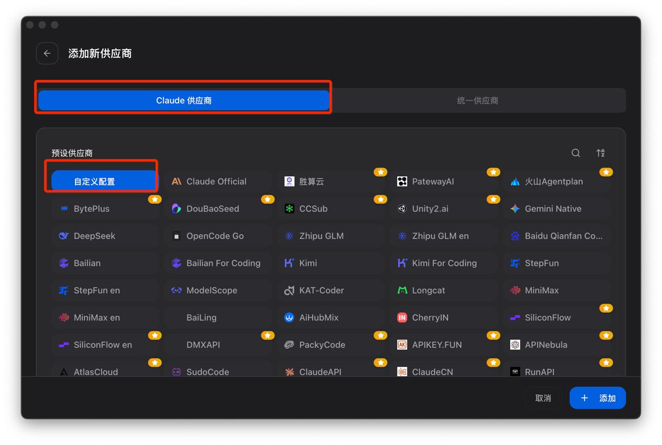Viewport: 662px width, 445px height.
Task: Click the StepFun logo icon
Action: coord(515,263)
